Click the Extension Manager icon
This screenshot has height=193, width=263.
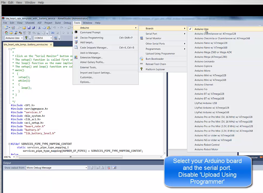point(76,57)
